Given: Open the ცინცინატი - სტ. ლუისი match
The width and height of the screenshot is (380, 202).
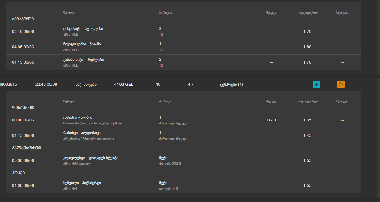Looking at the screenshot, I should [x=83, y=29].
